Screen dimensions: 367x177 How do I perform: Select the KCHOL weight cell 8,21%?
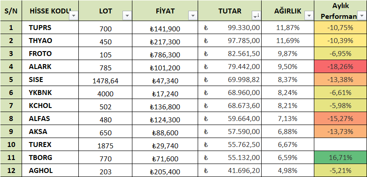(288, 106)
